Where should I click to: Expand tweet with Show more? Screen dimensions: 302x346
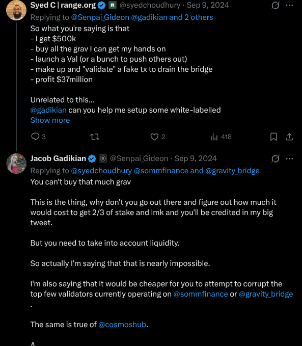click(50, 120)
